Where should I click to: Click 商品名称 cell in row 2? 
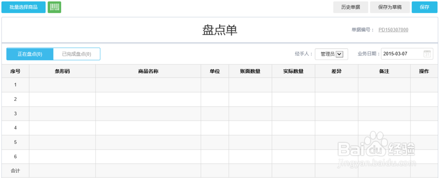[148, 100]
